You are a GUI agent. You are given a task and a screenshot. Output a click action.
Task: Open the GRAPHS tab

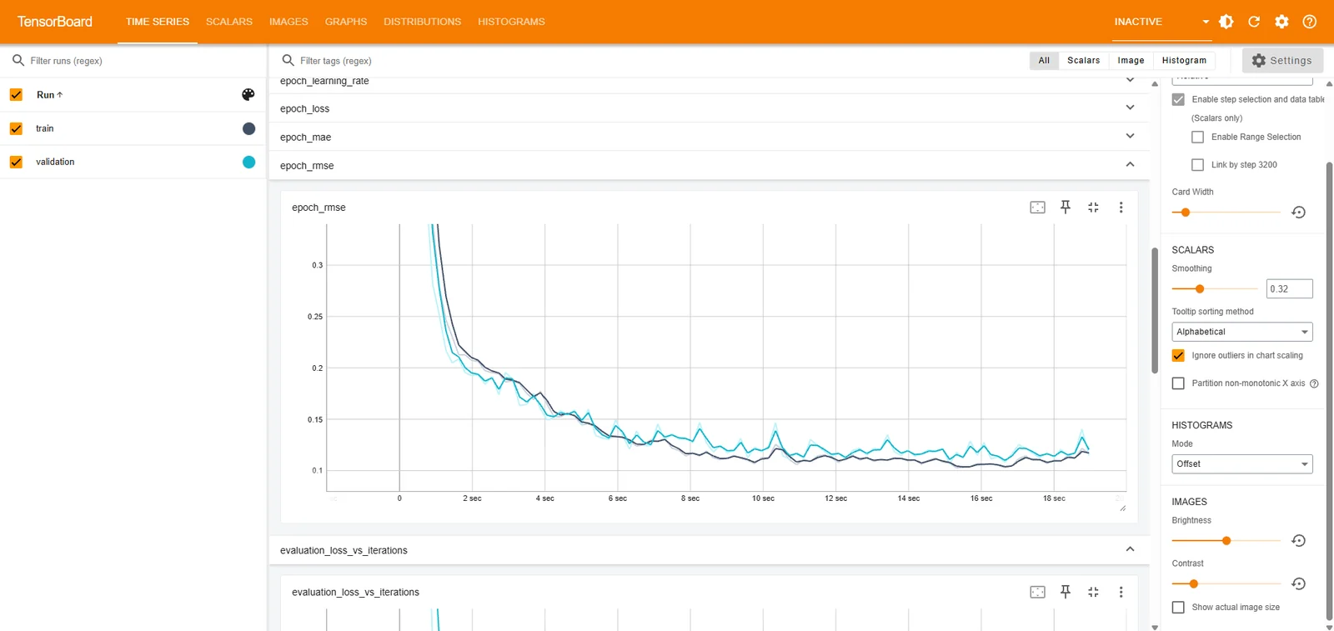coord(346,22)
